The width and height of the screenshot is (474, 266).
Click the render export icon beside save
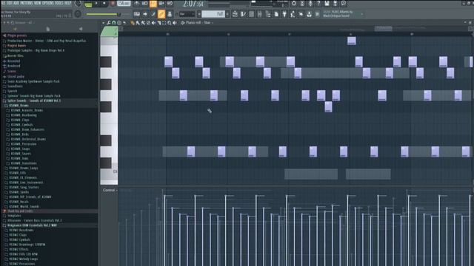point(335,3)
